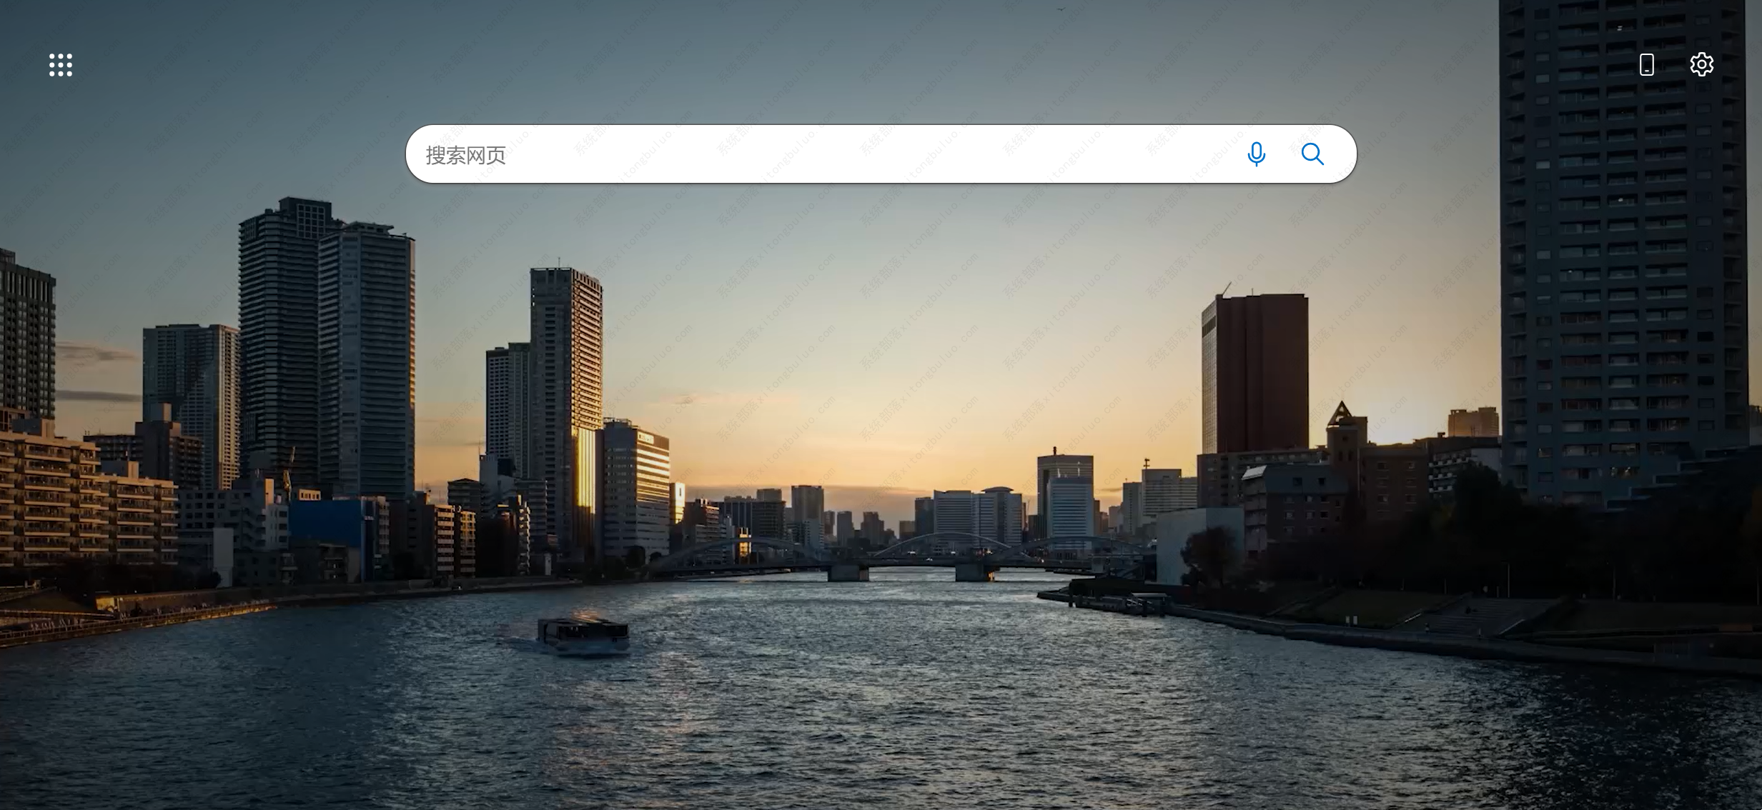The image size is (1762, 810).
Task: Click the tall tower at right edge
Action: 1623,250
